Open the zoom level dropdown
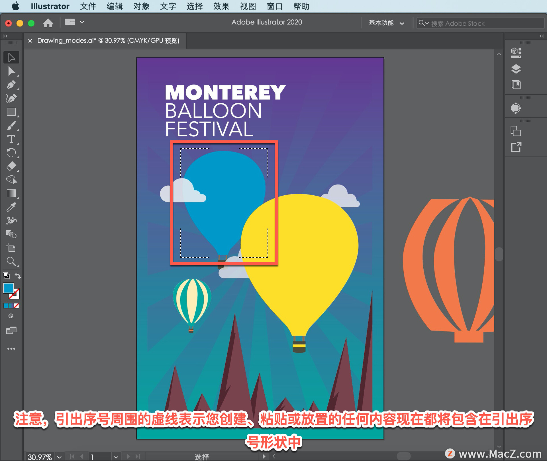This screenshot has width=547, height=461. (59, 457)
